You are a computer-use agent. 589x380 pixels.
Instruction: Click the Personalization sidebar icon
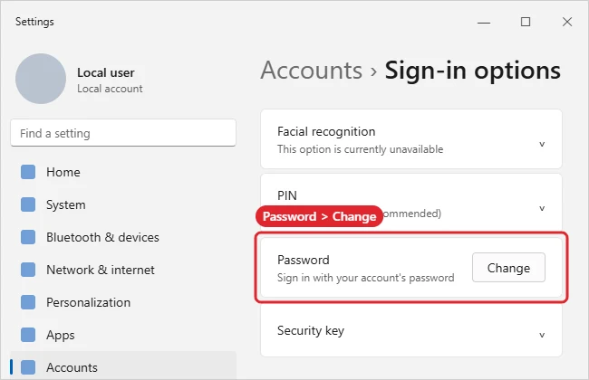coord(28,302)
